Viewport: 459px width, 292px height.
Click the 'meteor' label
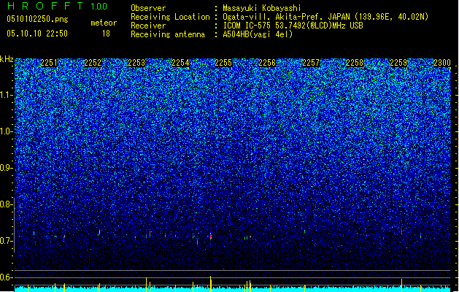[104, 23]
